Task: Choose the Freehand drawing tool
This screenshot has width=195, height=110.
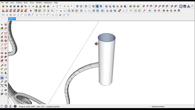Action: pyautogui.click(x=5, y=33)
